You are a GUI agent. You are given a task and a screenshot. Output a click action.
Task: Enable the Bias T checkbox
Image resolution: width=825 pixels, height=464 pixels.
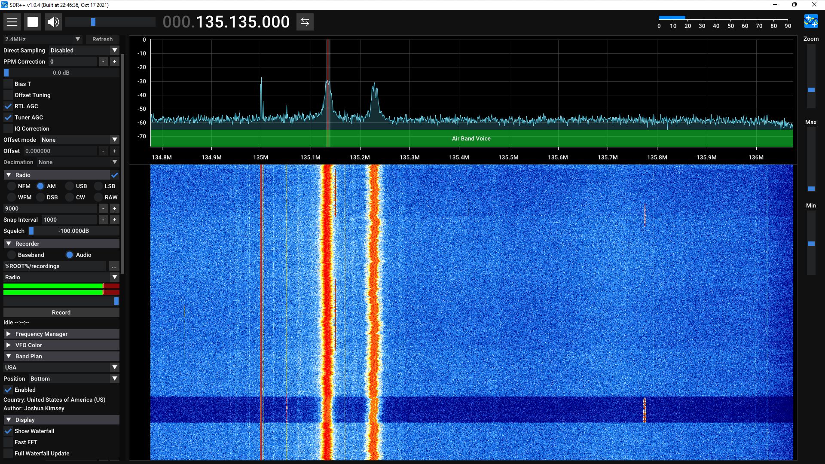[8, 84]
